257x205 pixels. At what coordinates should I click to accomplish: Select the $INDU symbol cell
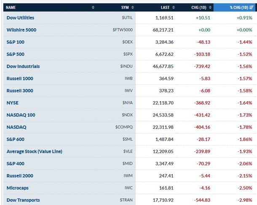(126, 66)
